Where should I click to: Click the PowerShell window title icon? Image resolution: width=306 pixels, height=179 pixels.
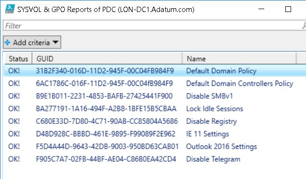tap(10, 9)
